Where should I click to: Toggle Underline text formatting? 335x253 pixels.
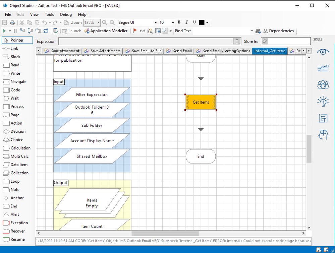[194, 22]
